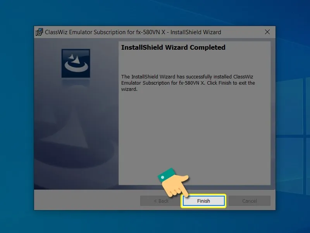This screenshot has width=310, height=233.
Task: Click desktop background below the wizard window
Action: coord(155,222)
